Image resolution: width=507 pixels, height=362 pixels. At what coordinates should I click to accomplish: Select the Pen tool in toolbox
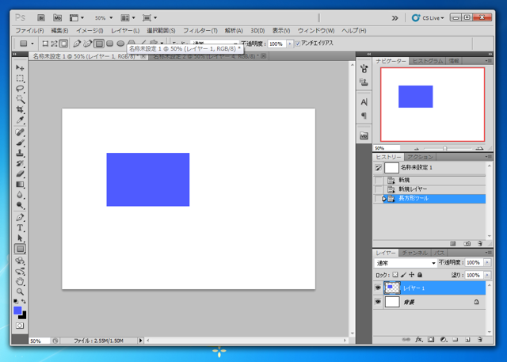21,217
